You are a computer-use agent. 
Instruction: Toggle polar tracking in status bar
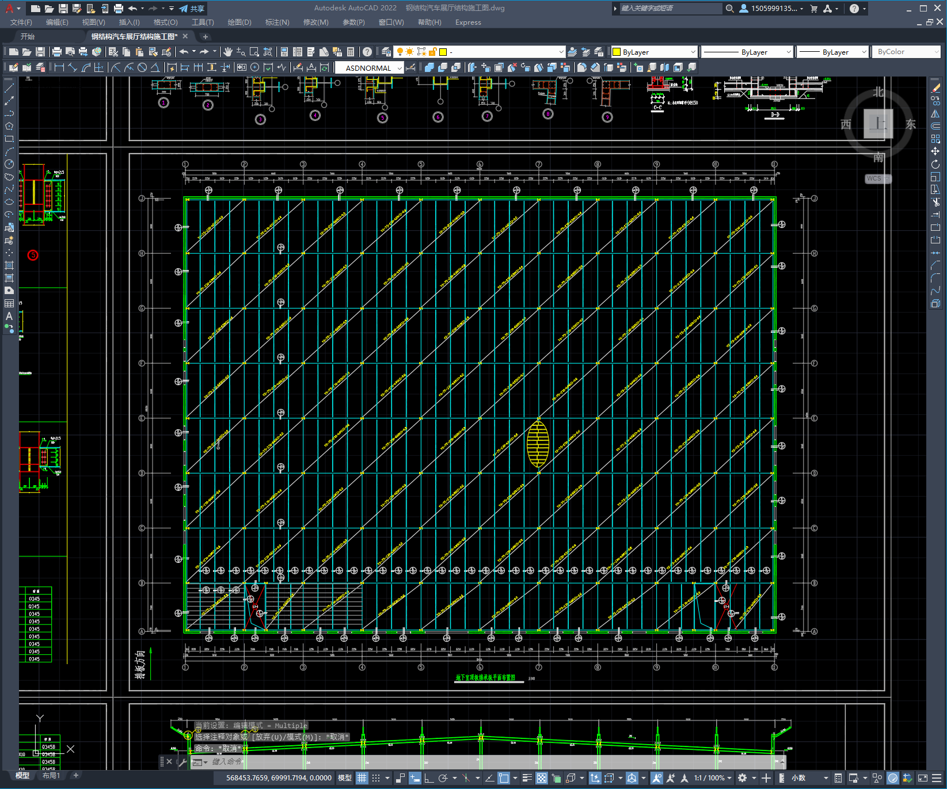point(443,778)
